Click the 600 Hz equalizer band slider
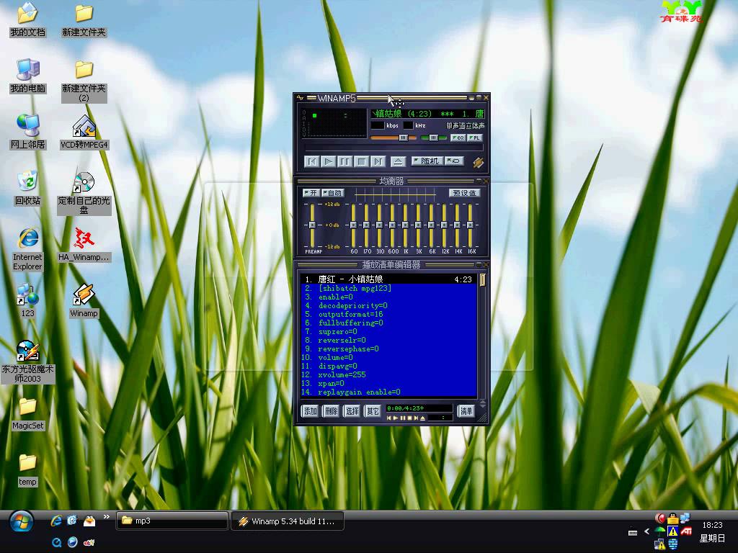Screen dimensions: 738x553 click(x=393, y=225)
